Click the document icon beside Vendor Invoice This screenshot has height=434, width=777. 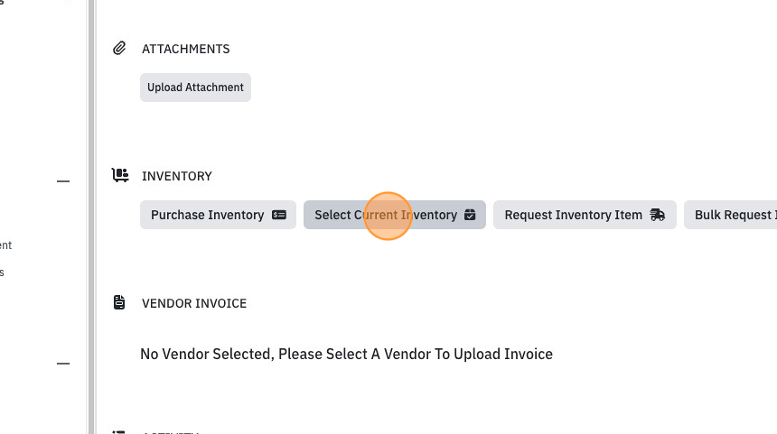pyautogui.click(x=119, y=302)
